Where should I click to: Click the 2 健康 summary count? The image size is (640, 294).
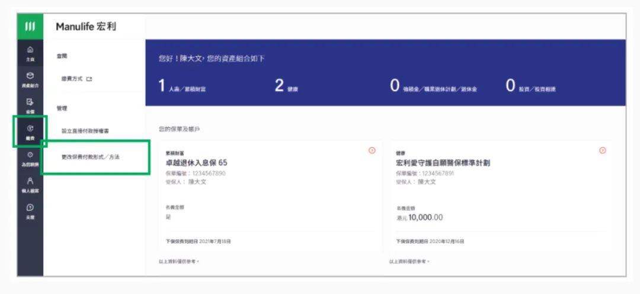click(287, 86)
